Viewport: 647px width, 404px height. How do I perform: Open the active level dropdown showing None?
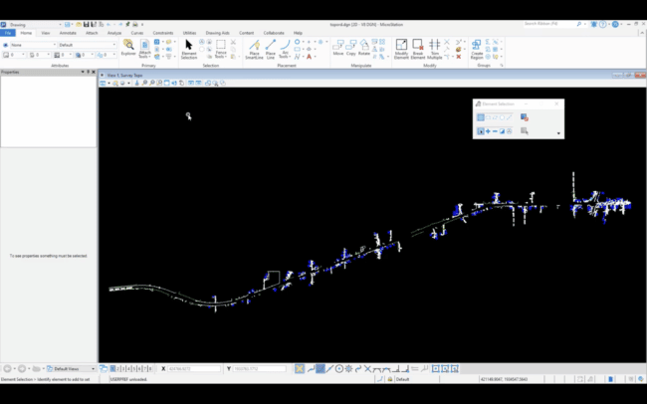coord(33,45)
